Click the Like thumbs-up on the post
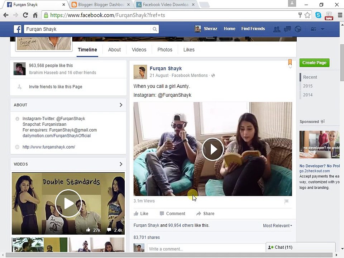Screen dimensions: 344x258 pos(141,214)
